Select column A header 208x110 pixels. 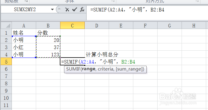coord(24,26)
